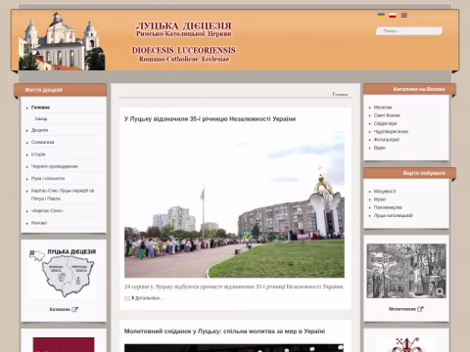Switch language via the Polish flag
The height and width of the screenshot is (352, 470).
pos(393,15)
